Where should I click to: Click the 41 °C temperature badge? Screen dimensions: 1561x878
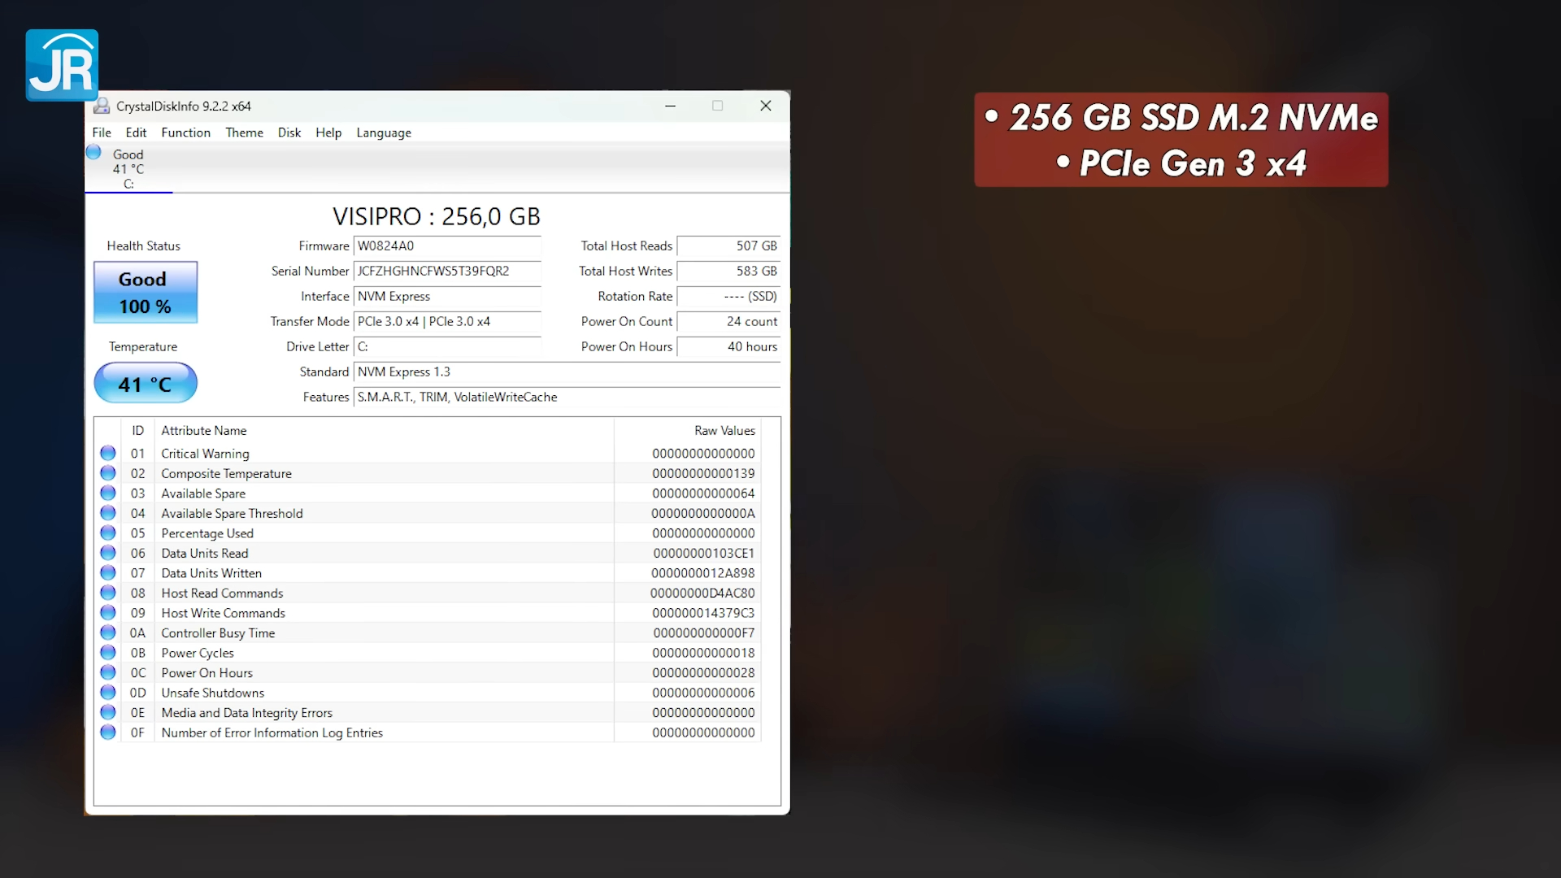coord(145,383)
